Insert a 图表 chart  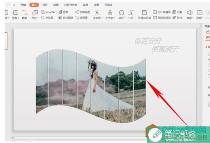pos(64,12)
